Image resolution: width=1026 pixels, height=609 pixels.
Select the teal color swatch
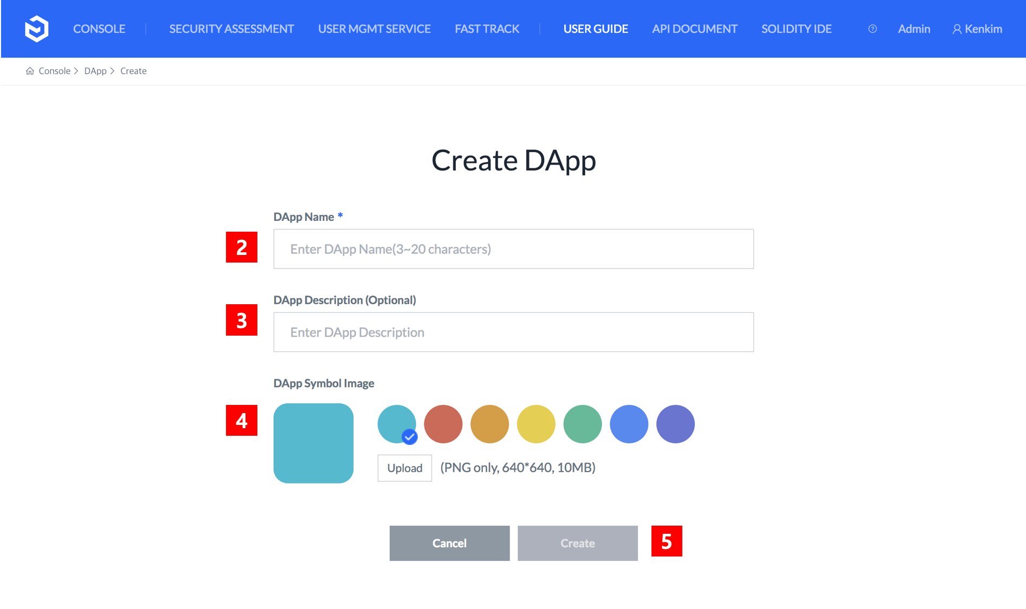pos(397,424)
